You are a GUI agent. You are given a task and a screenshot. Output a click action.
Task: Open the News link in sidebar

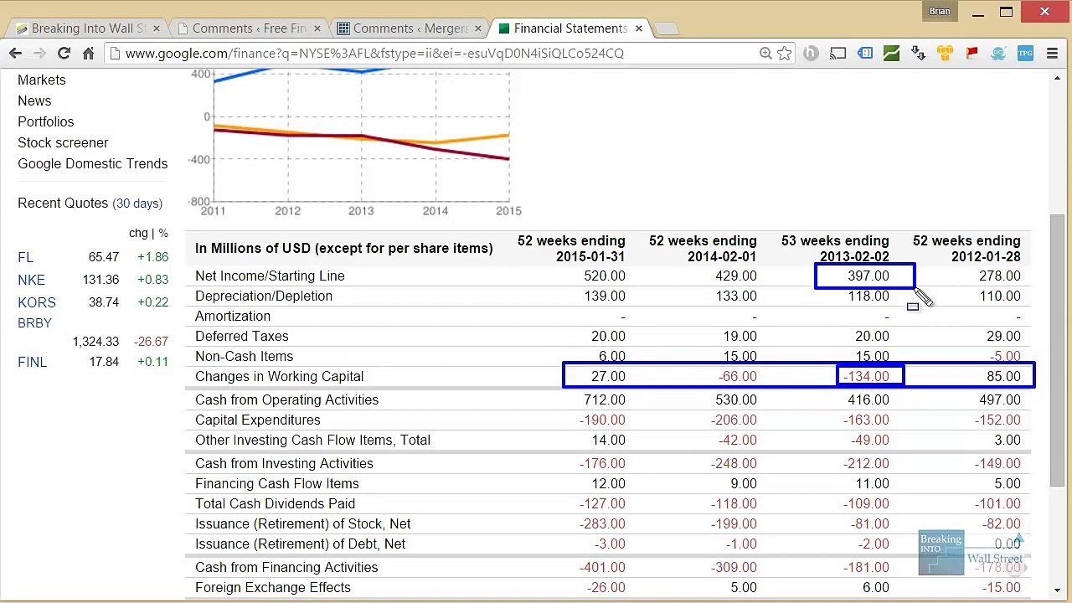click(34, 100)
